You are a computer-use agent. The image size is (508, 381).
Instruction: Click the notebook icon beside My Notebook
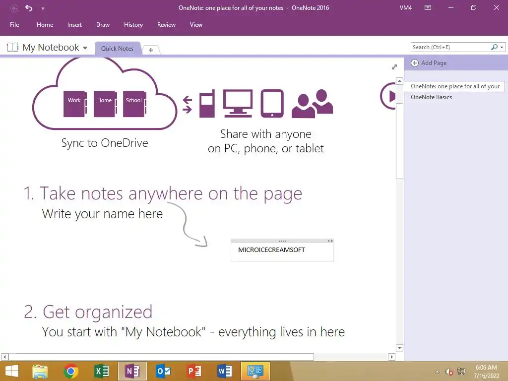pos(12,47)
